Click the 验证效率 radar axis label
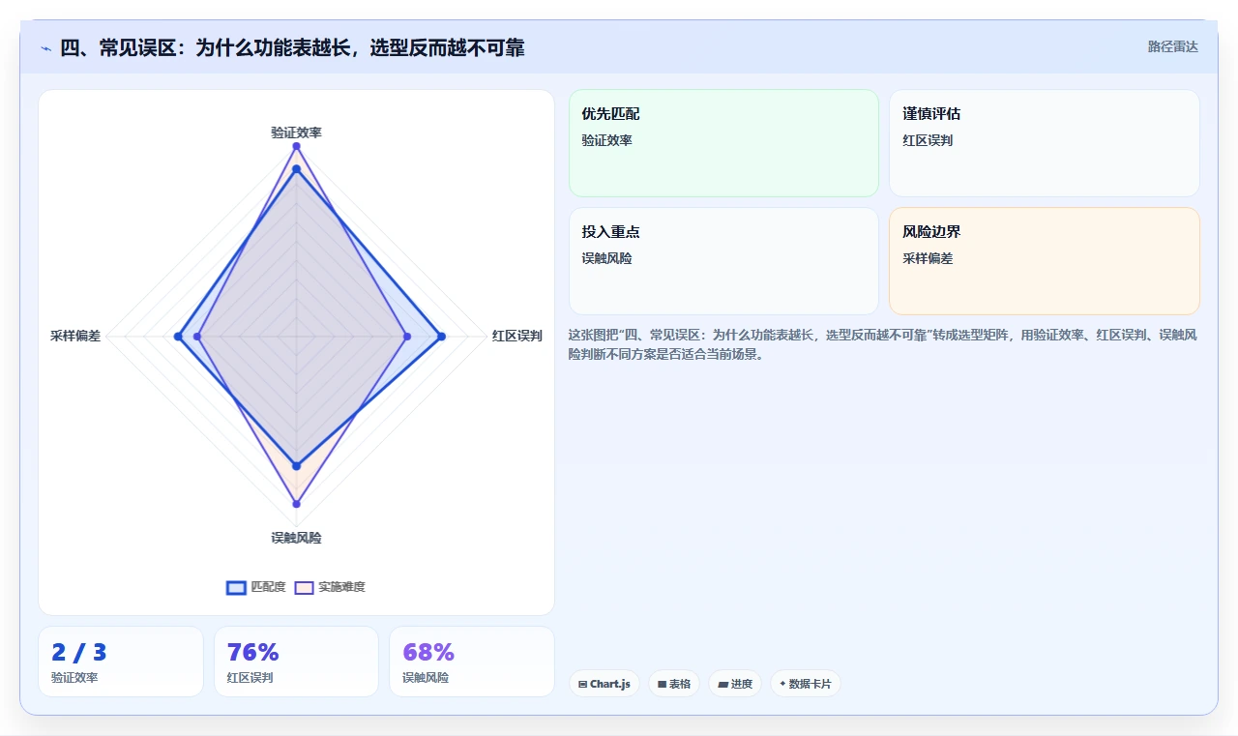Viewport: 1238px width, 736px height. click(x=296, y=132)
